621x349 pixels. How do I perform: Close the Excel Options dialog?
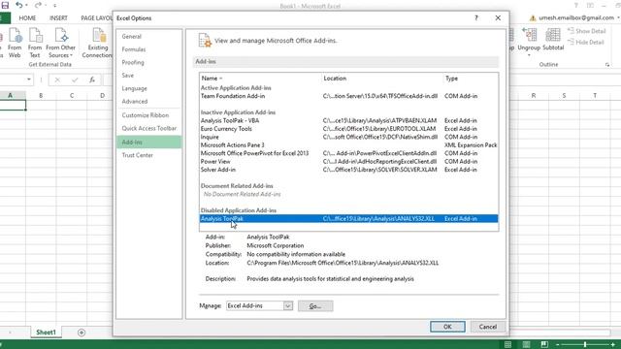pos(498,17)
